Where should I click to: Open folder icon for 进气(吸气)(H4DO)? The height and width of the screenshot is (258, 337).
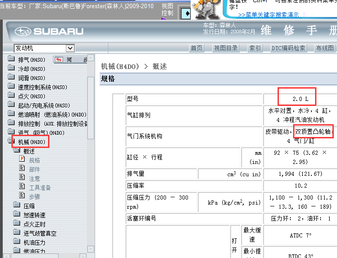pyautogui.click(x=11, y=132)
